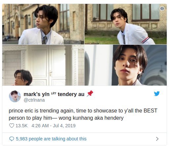Click the info icon on the photo
The width and height of the screenshot is (170, 147).
[162, 9]
